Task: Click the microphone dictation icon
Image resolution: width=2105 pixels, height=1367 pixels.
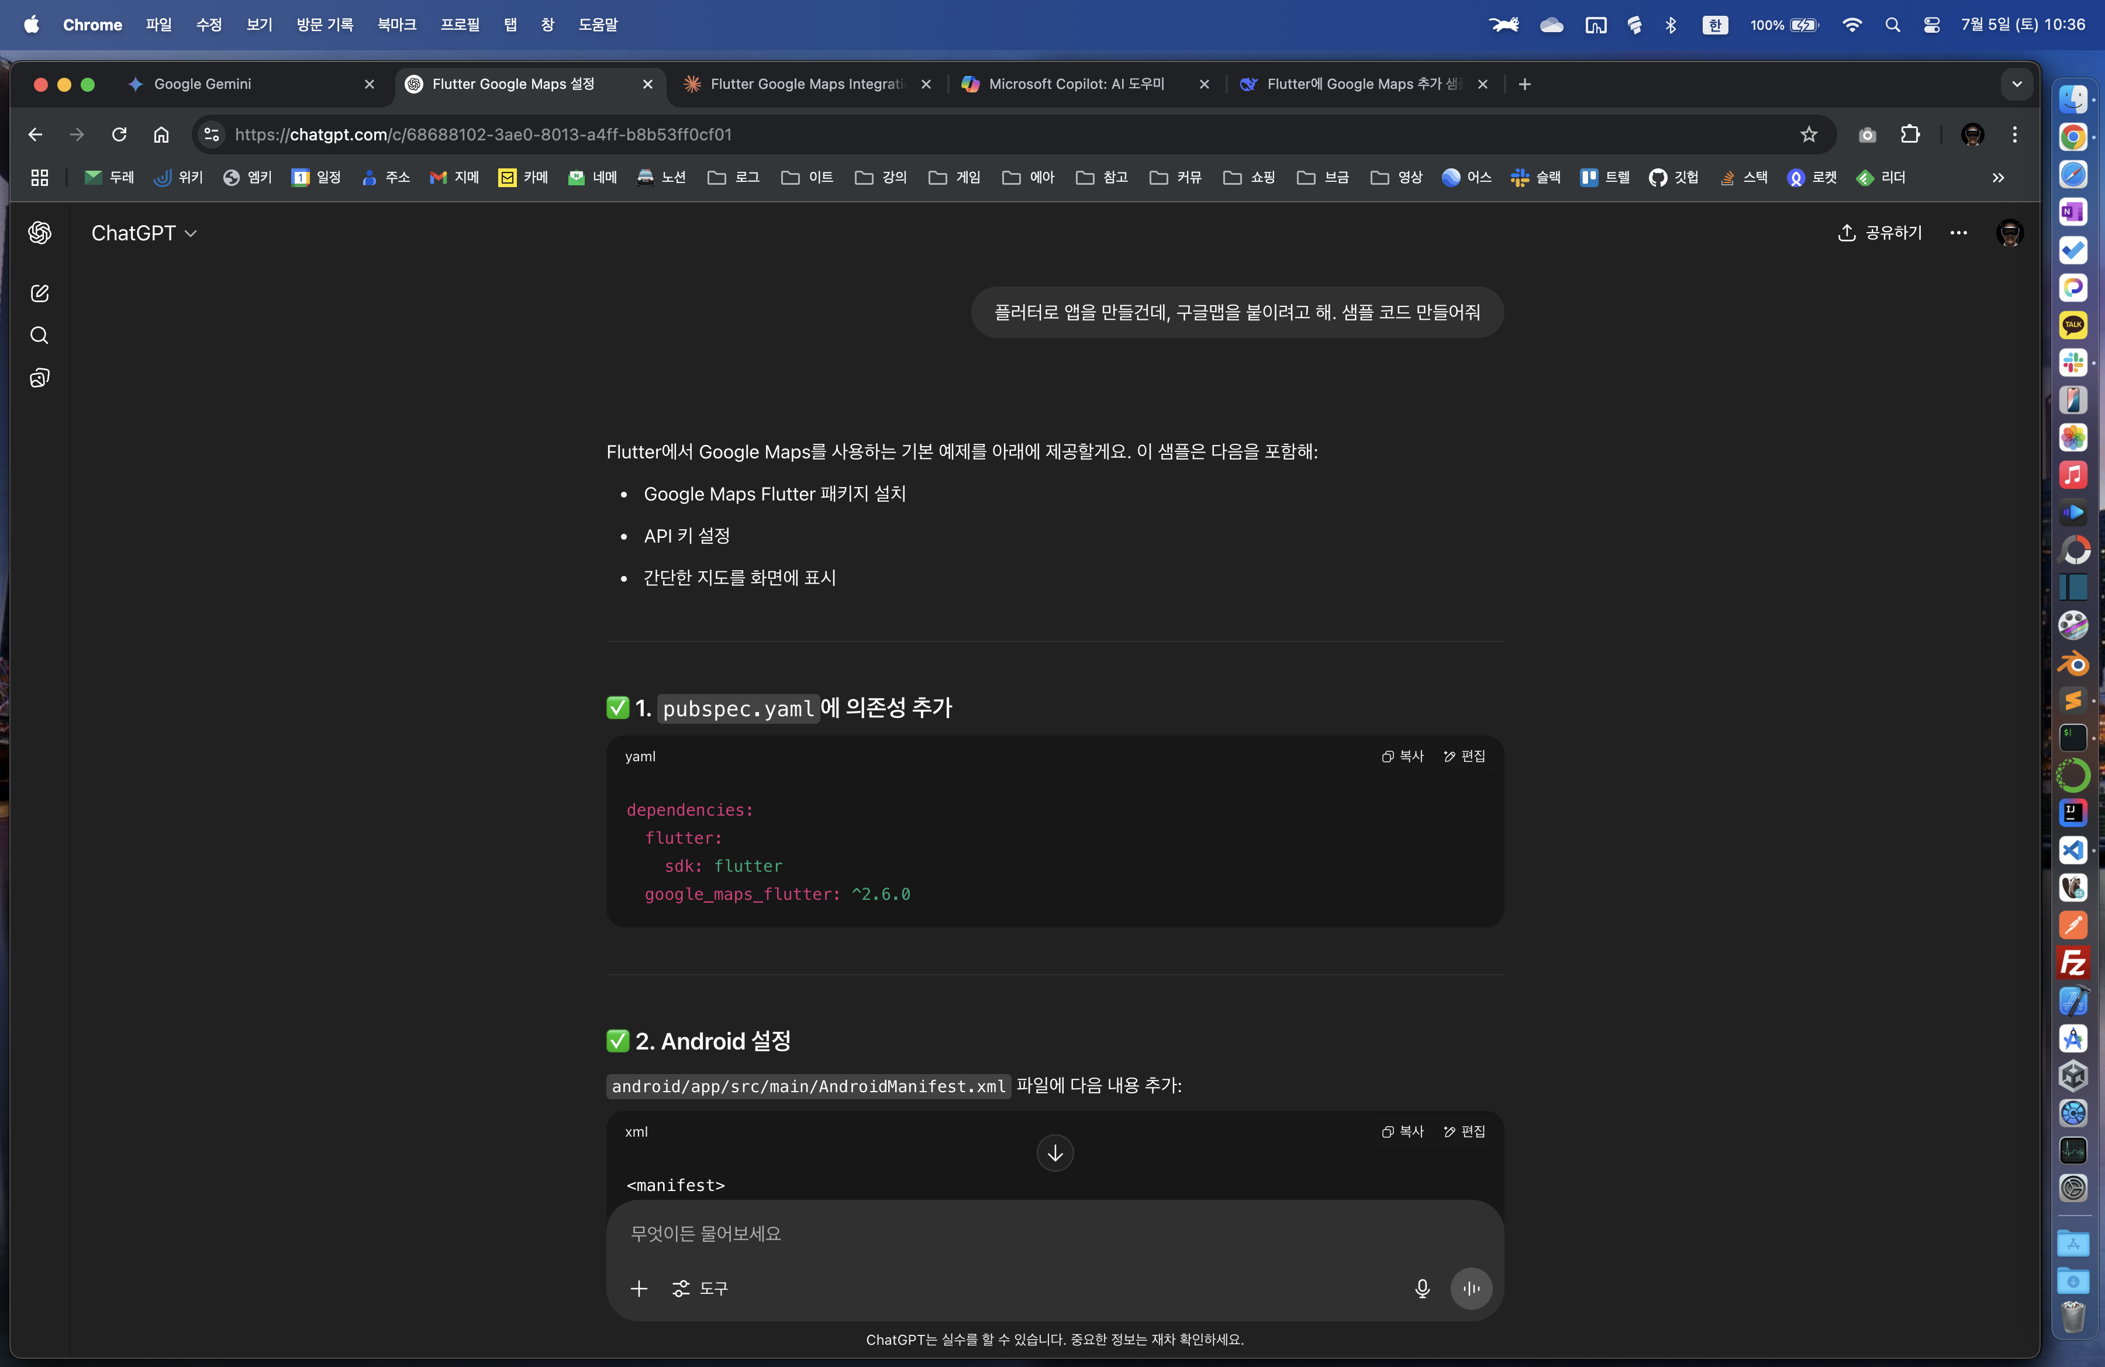Action: 1421,1288
